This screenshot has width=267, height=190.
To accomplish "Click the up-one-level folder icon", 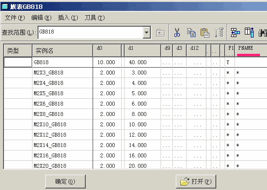I will click(160, 33).
